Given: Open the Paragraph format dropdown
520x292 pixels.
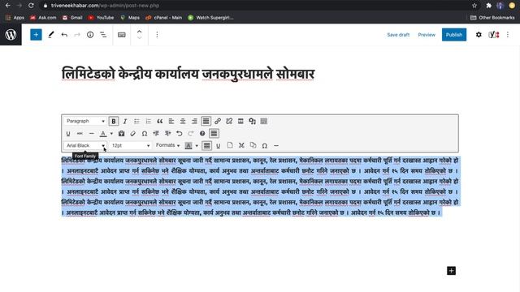Looking at the screenshot, I should [85, 121].
